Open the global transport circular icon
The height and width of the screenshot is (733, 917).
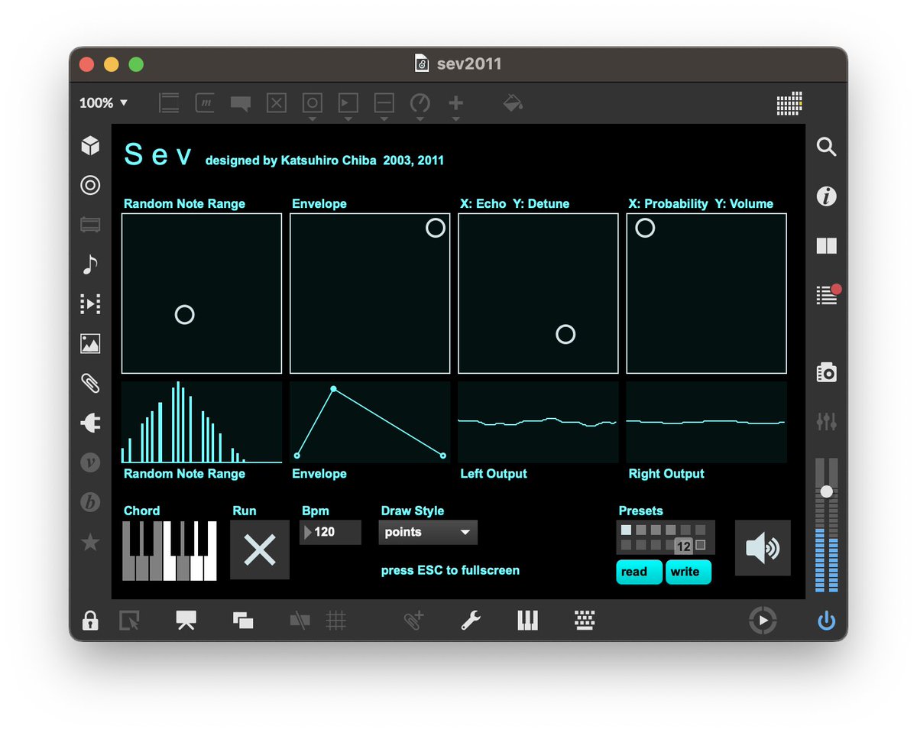pos(763,621)
